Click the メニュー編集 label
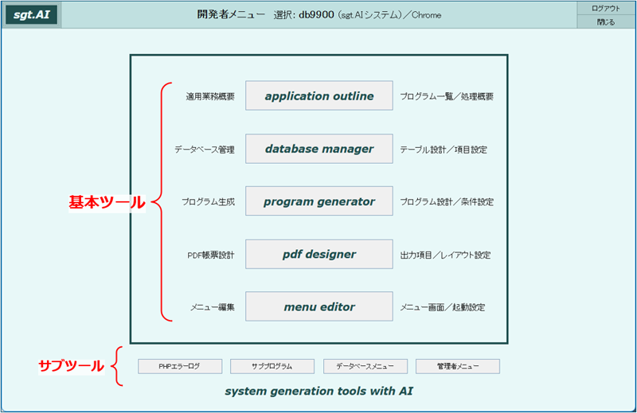637x413 pixels. pos(213,307)
